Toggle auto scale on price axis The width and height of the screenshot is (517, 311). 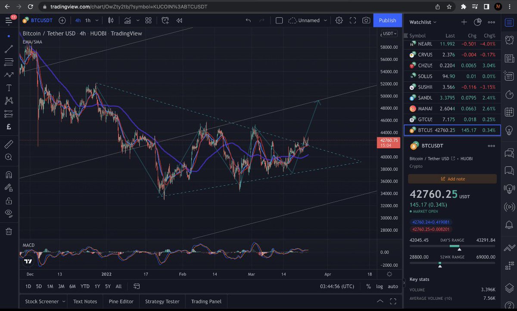(x=393, y=286)
